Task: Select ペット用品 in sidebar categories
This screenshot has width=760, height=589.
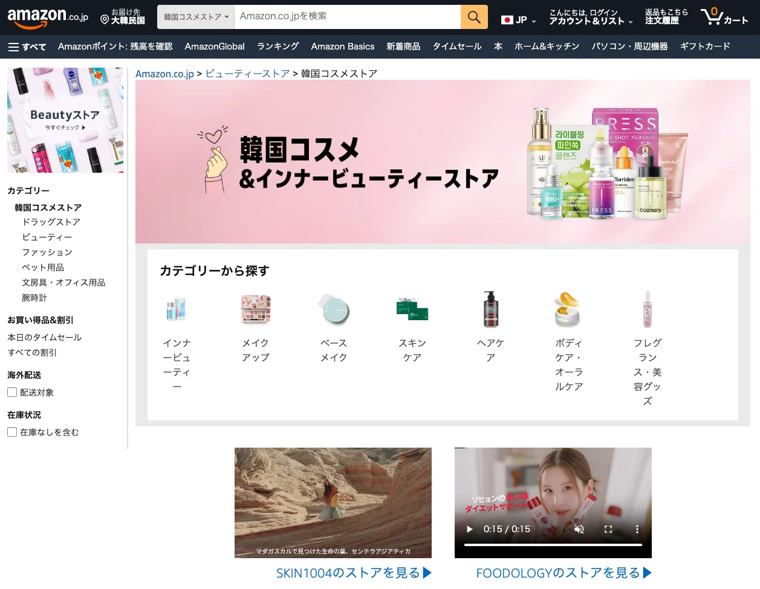Action: [43, 267]
